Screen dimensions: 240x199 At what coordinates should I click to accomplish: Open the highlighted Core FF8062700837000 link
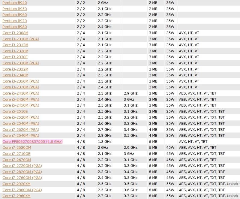point(32,142)
